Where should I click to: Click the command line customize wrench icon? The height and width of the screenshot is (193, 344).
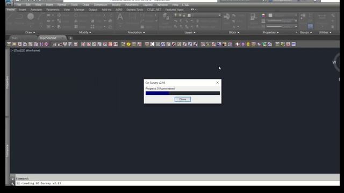tap(12, 184)
